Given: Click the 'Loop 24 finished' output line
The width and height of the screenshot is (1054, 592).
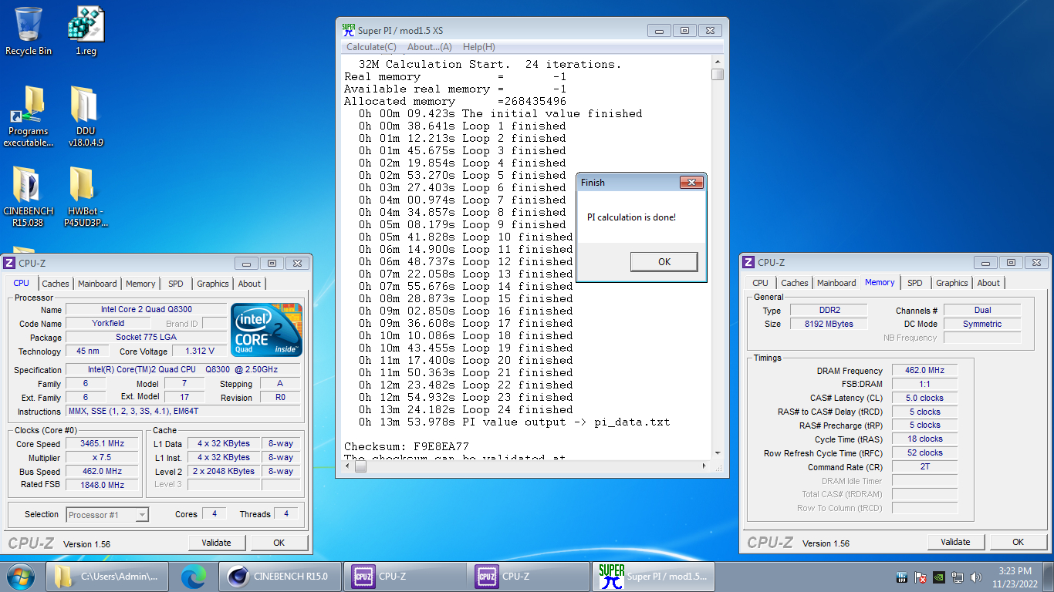Looking at the screenshot, I should [x=466, y=409].
